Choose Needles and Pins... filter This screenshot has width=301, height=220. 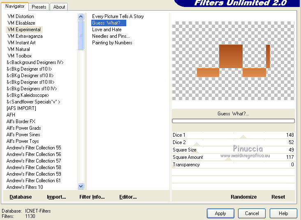click(x=111, y=36)
